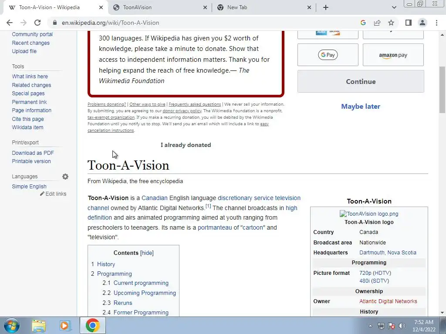Open languages settings gear icon
Image resolution: width=446 pixels, height=334 pixels.
pyautogui.click(x=65, y=177)
